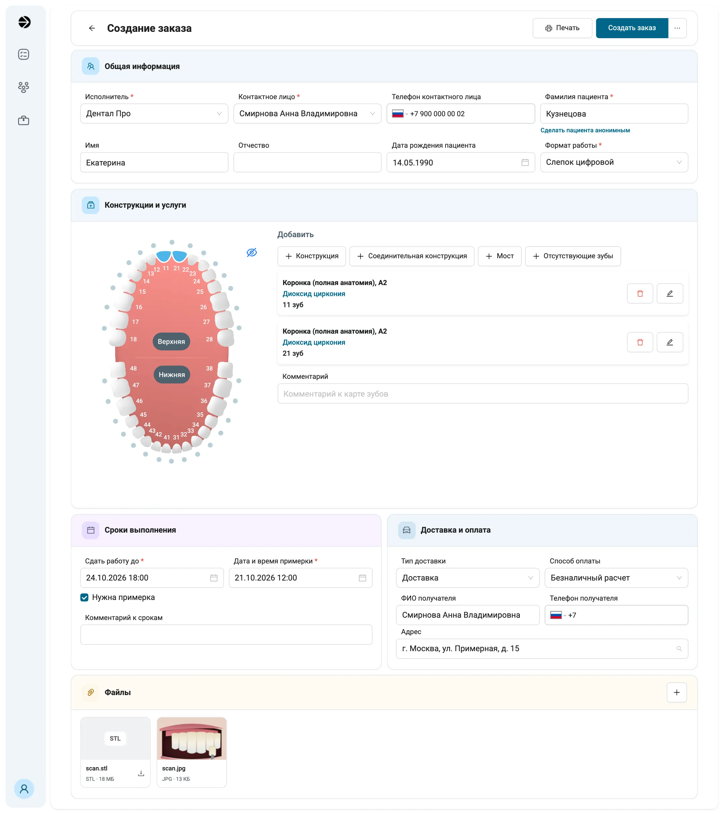The image size is (723, 814).
Task: Click the app logo in sidebar
Action: point(24,22)
